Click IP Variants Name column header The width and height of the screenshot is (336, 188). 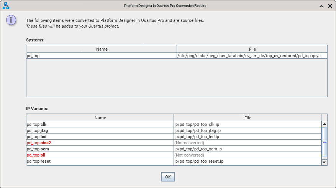[x=100, y=118]
